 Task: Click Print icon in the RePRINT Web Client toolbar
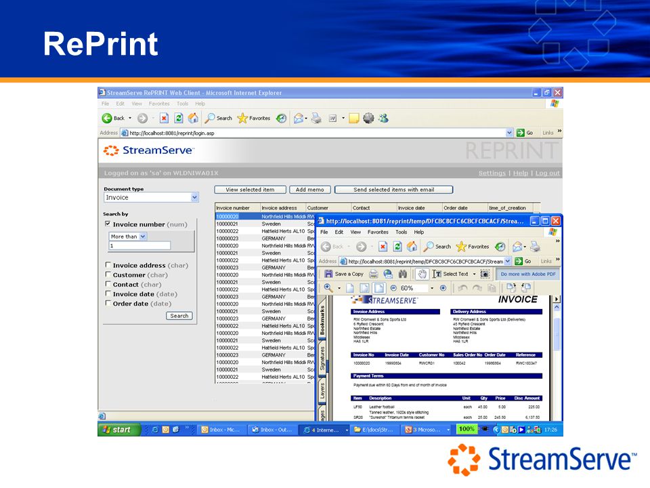click(316, 118)
